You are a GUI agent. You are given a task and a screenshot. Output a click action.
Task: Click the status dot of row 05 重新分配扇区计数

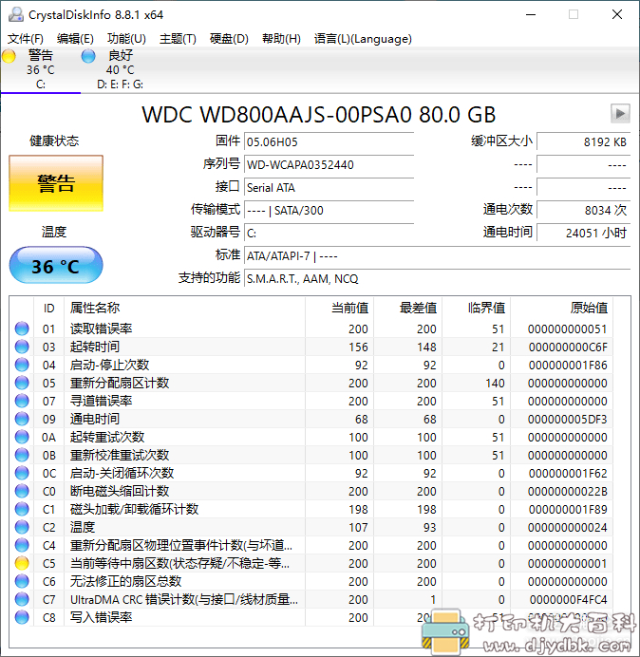(22, 383)
